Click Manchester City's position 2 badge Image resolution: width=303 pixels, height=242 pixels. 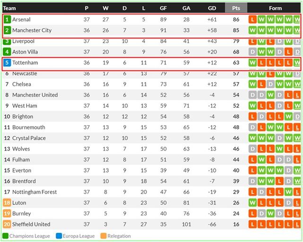[7, 30]
